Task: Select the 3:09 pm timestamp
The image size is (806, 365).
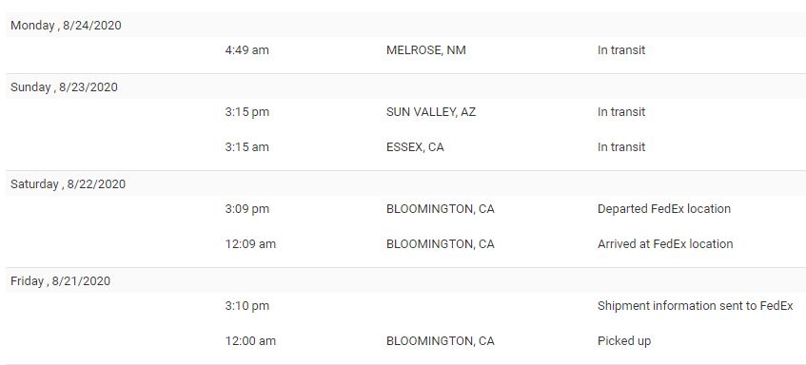Action: [247, 209]
